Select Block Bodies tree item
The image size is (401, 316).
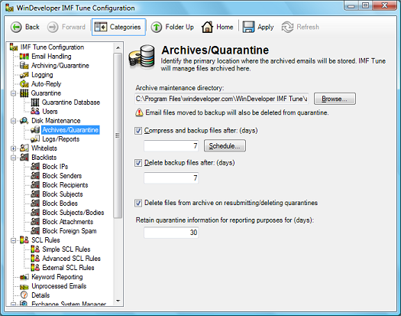coord(60,204)
